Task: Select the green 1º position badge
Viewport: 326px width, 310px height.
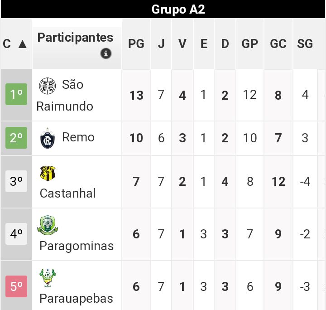Action: tap(16, 95)
